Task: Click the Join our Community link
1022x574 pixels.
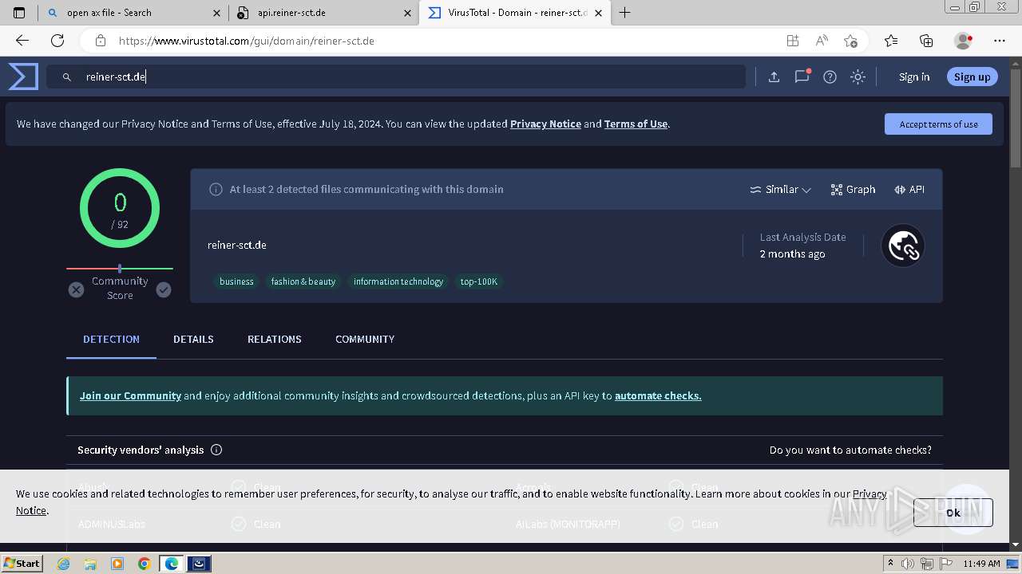Action: click(x=130, y=396)
